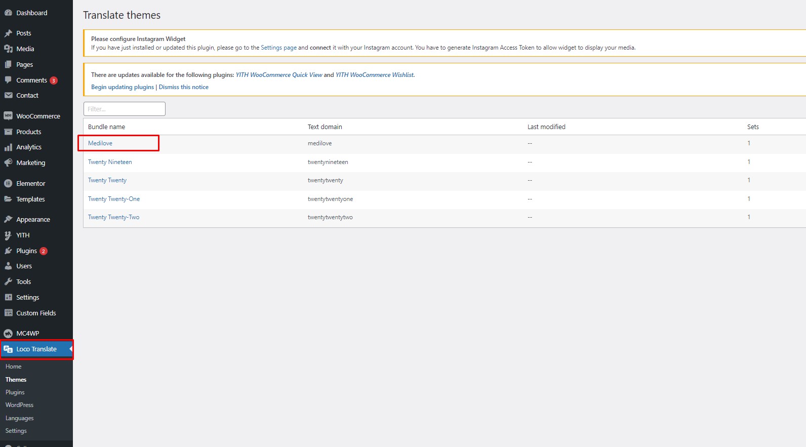Open the WordPress submenu under Loco Translate

pyautogui.click(x=19, y=405)
